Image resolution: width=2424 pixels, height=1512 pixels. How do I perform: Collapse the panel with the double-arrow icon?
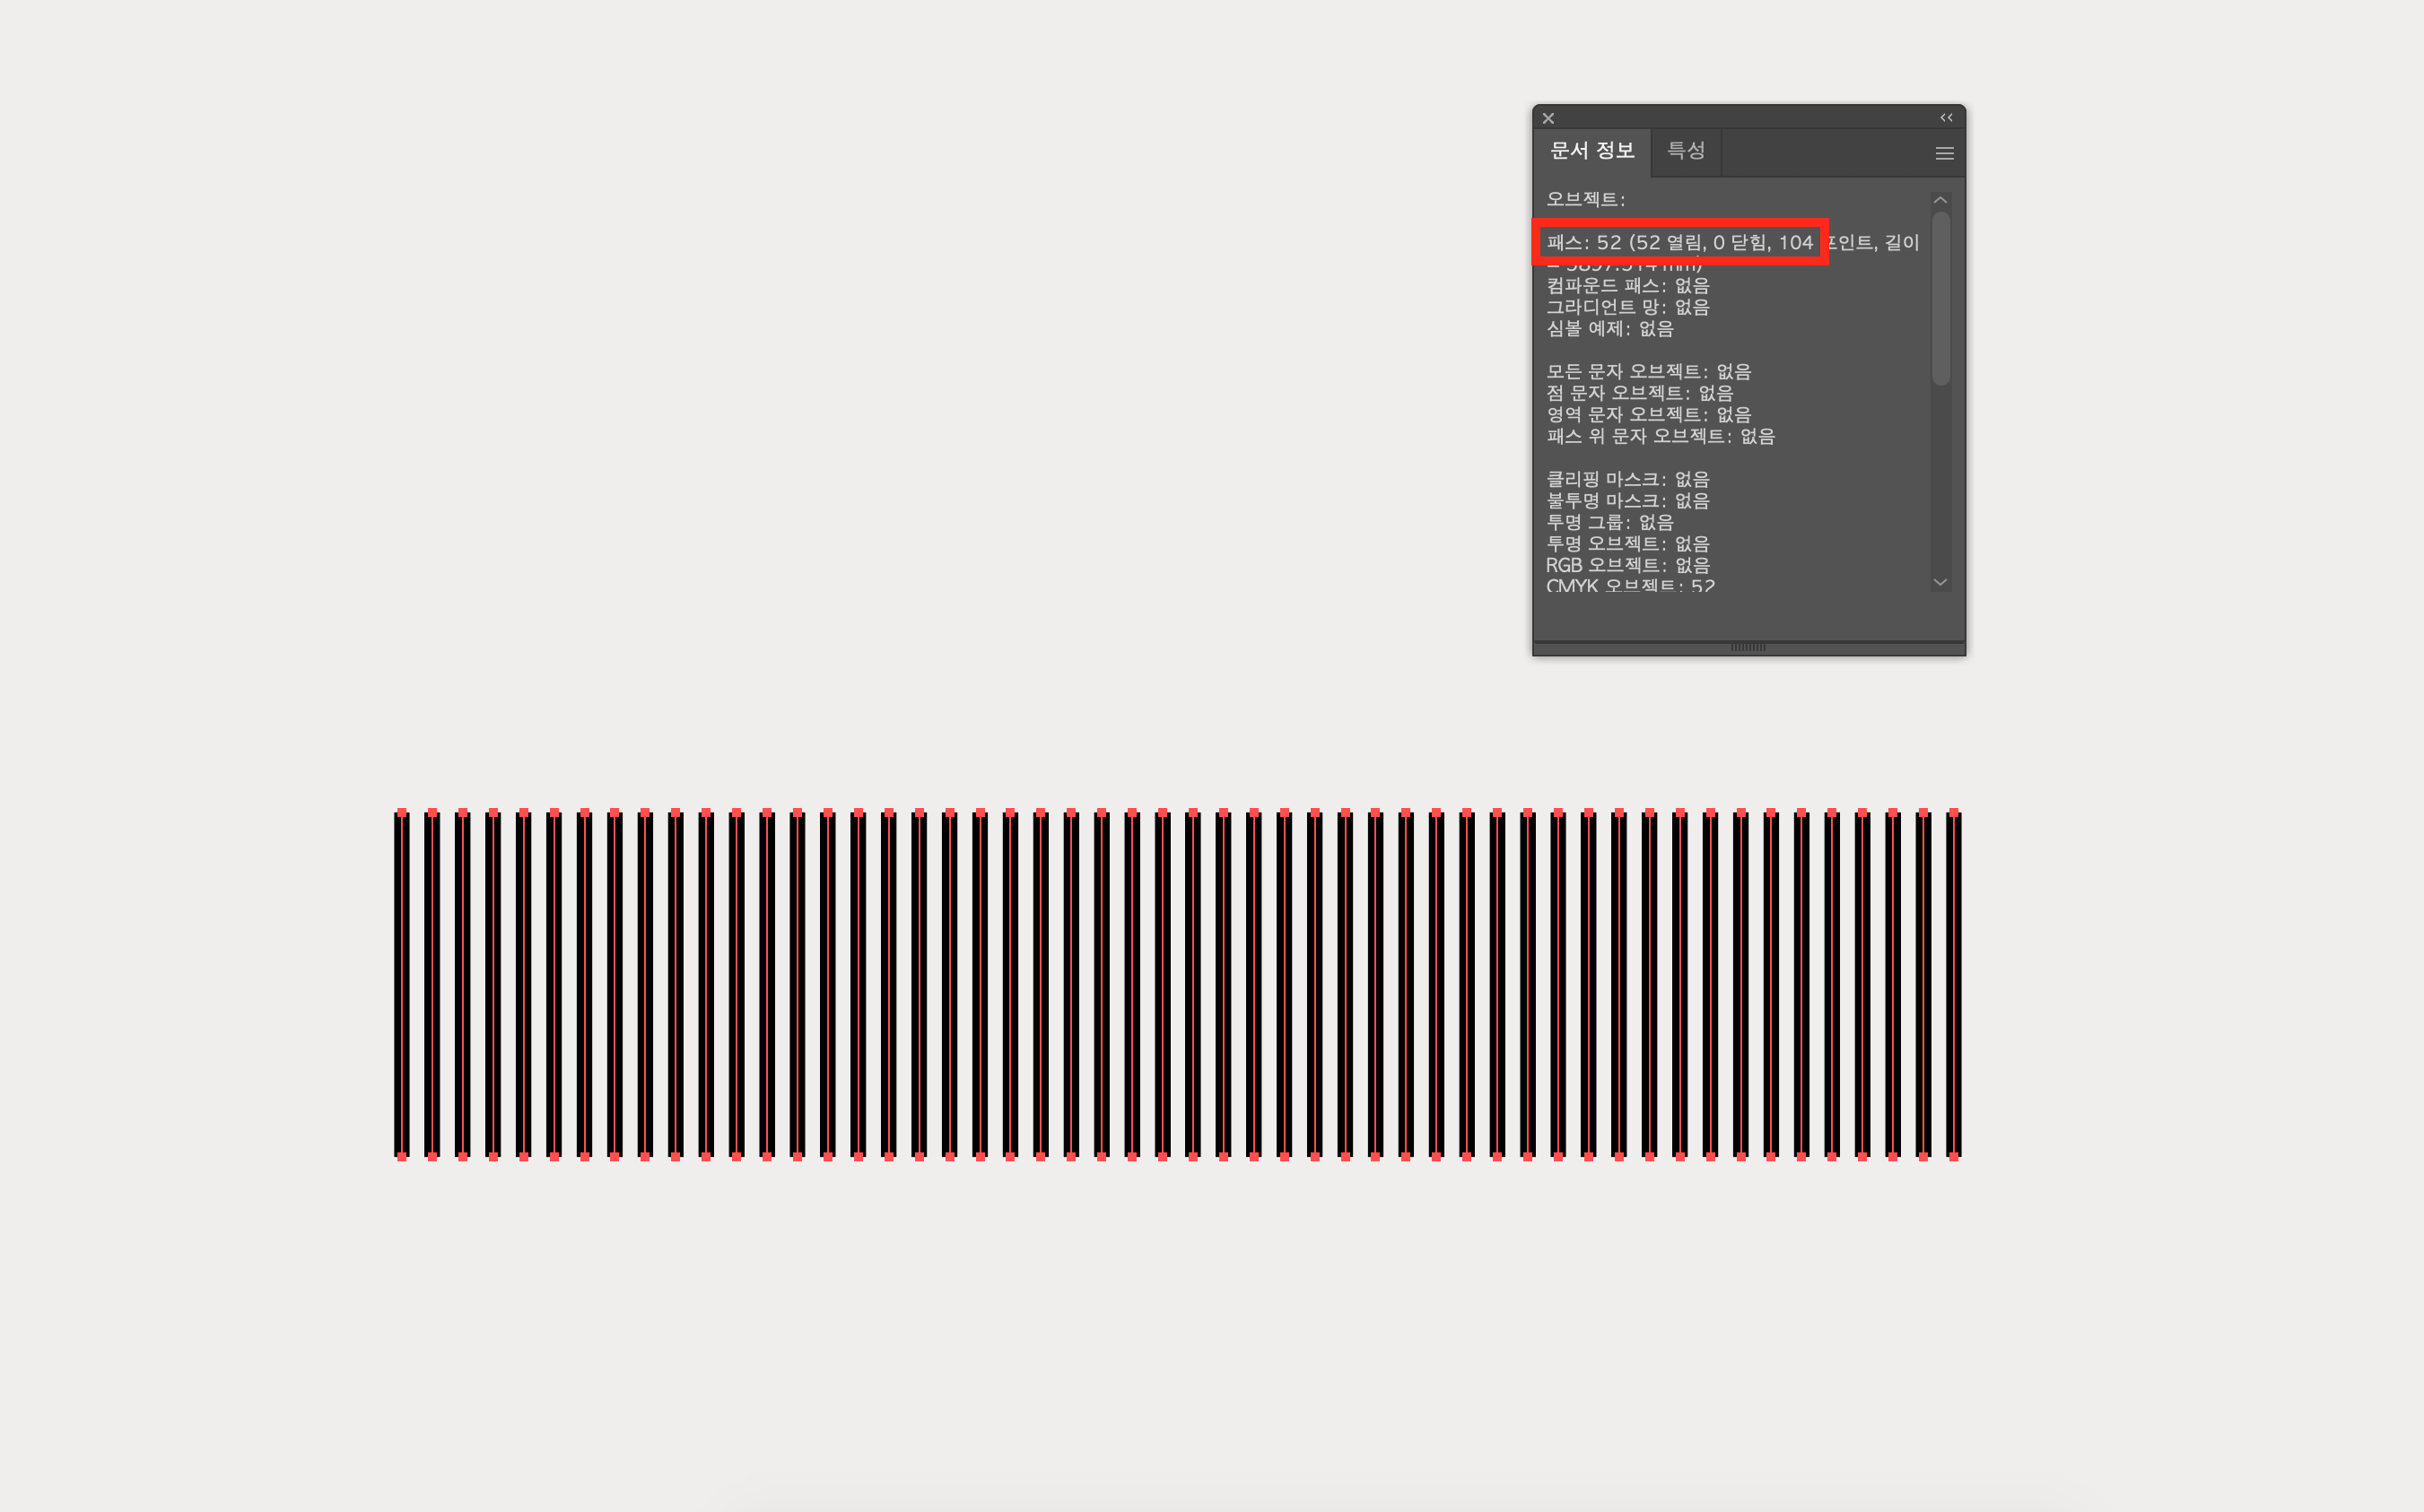click(x=1946, y=118)
